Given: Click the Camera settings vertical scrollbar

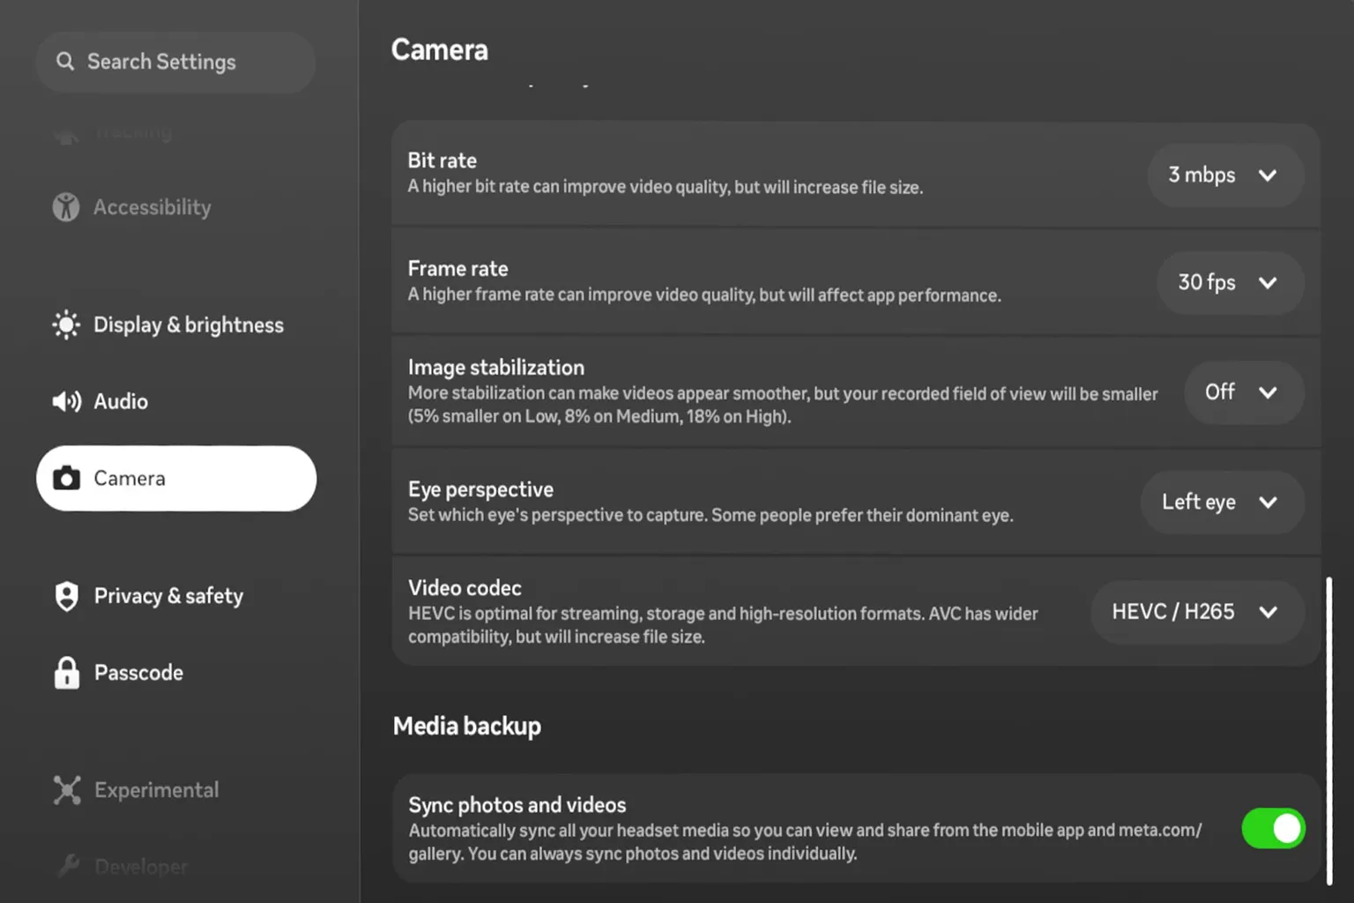Looking at the screenshot, I should [1329, 730].
